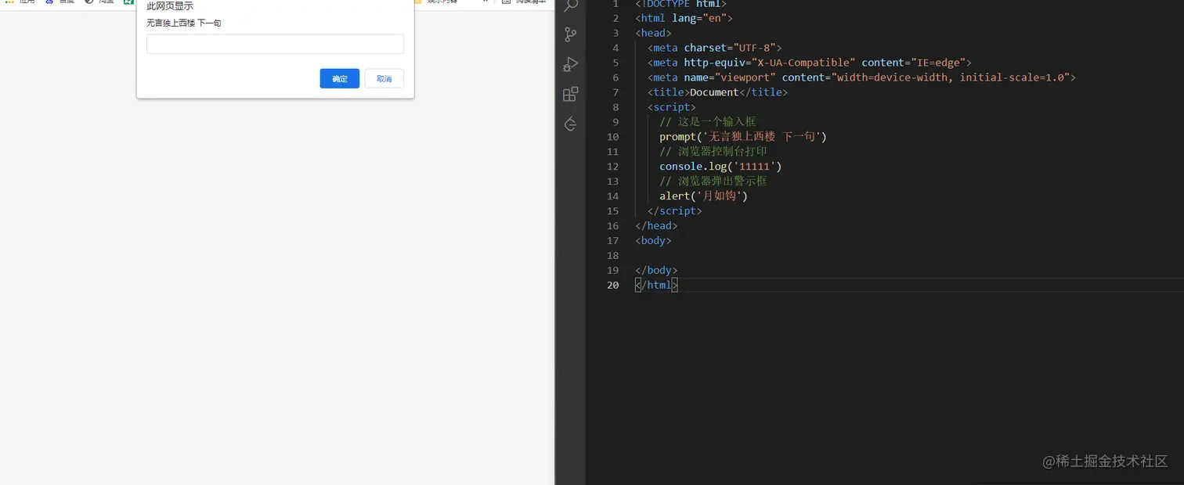This screenshot has height=485, width=1184.
Task: Click the viewport meta tag line
Action: [x=861, y=77]
